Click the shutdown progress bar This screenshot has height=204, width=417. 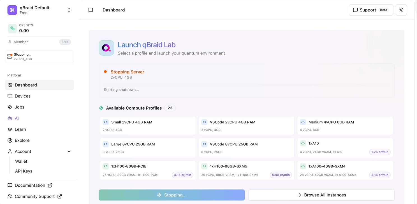247,84
